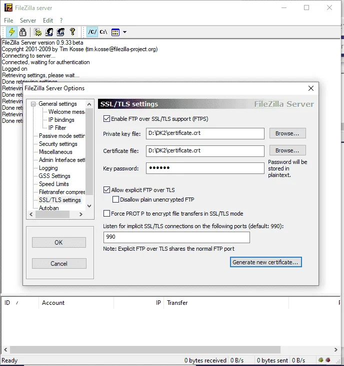
Task: Browse for the certificate file
Action: (287, 150)
